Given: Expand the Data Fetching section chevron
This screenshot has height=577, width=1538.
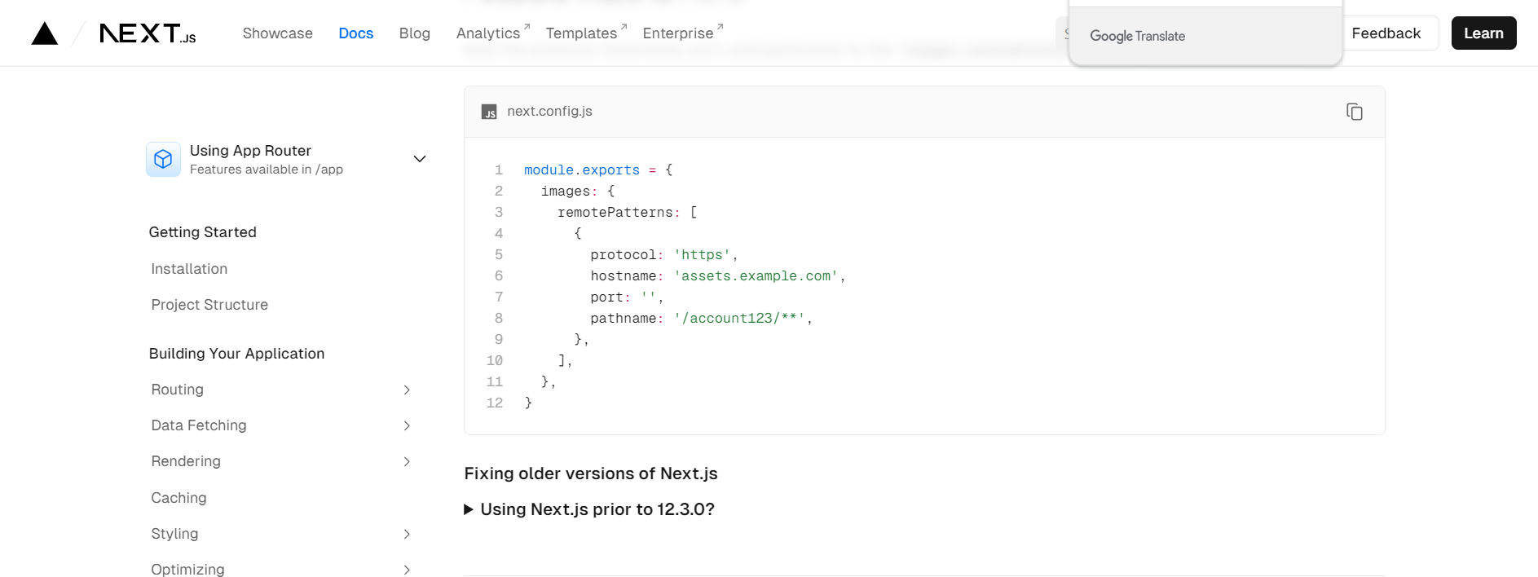Looking at the screenshot, I should point(407,425).
